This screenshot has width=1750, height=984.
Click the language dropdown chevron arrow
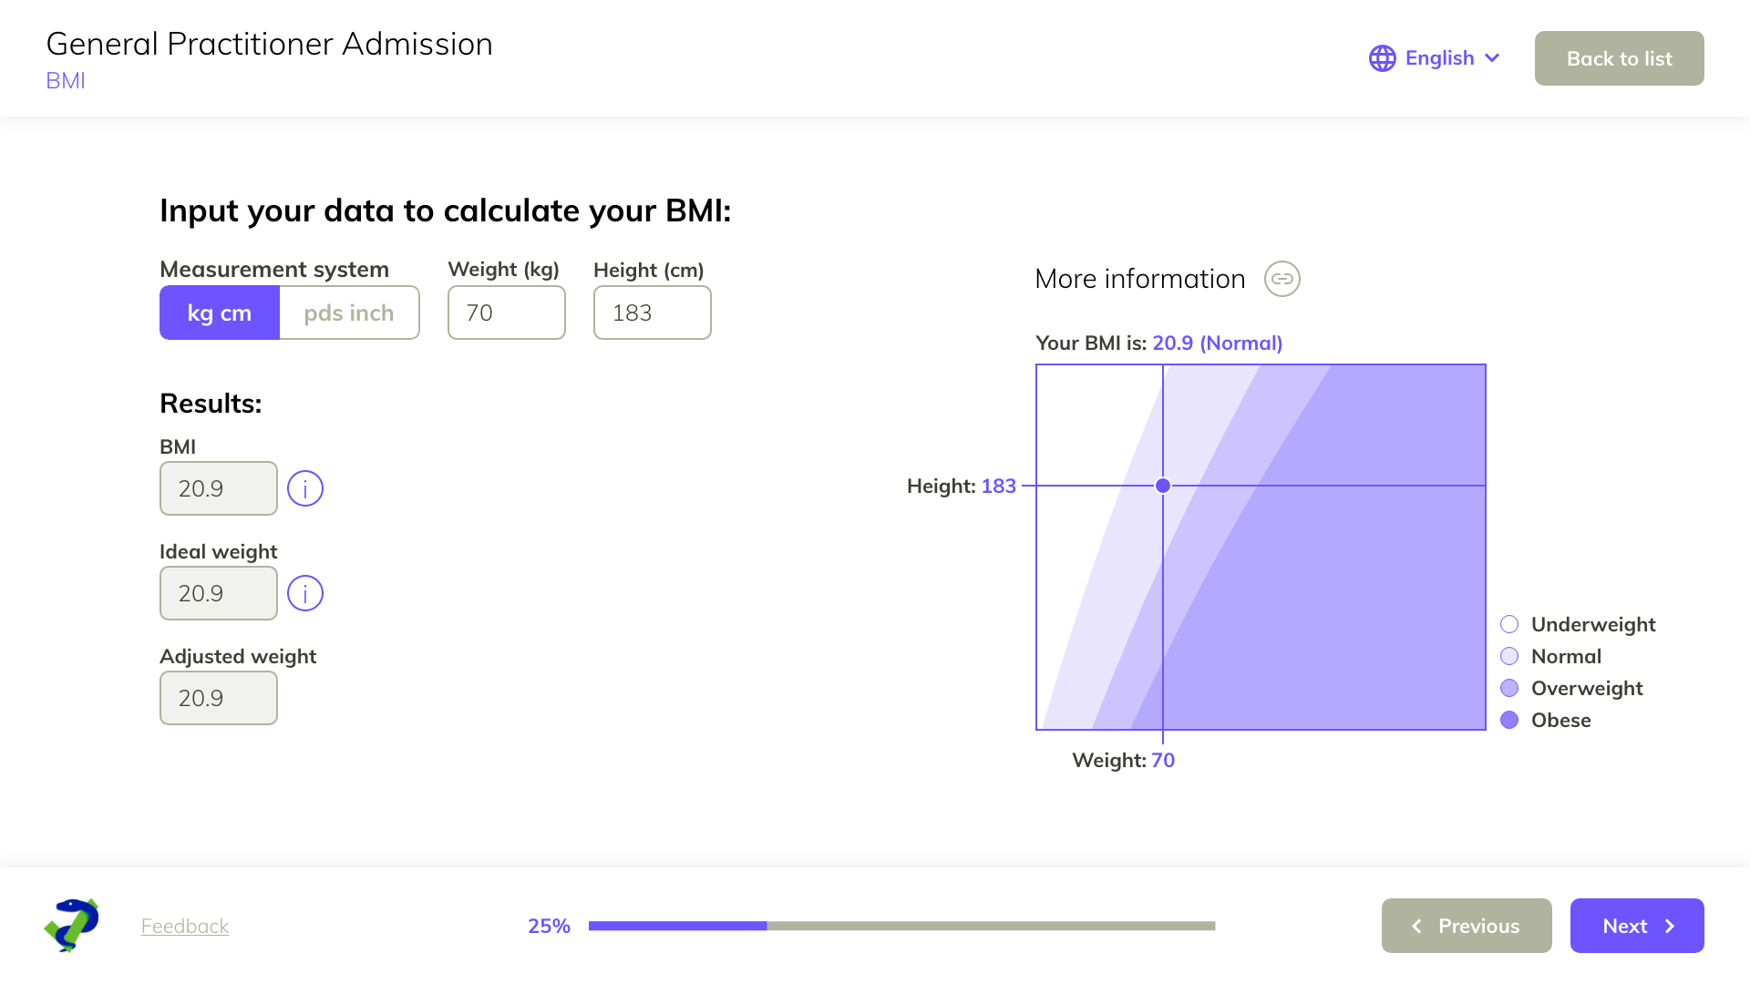tap(1492, 58)
